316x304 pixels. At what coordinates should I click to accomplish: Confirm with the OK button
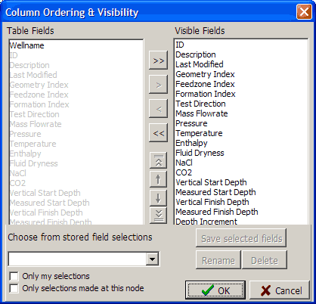click(x=215, y=290)
